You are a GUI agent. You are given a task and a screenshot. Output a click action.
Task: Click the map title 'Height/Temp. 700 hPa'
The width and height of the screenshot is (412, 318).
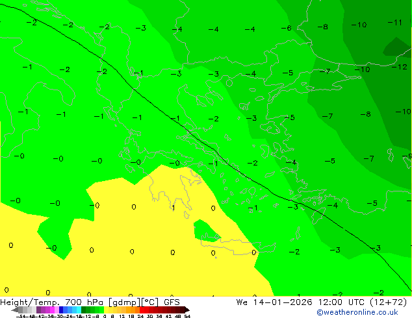point(52,302)
